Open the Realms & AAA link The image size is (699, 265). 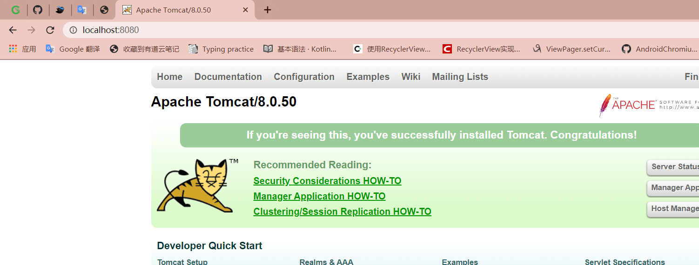[326, 262]
